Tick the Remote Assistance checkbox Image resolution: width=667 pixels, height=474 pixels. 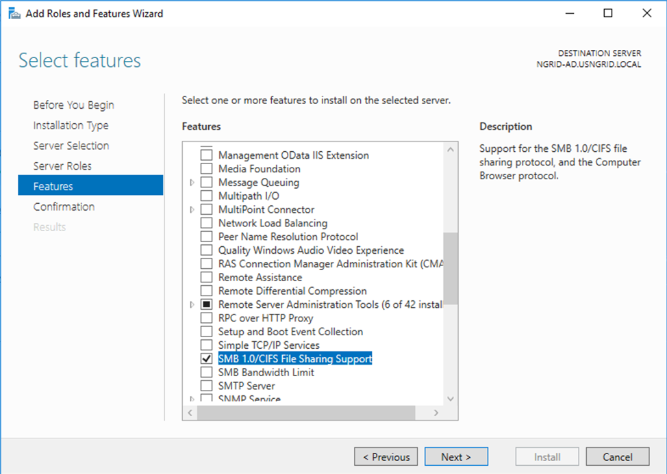(206, 277)
